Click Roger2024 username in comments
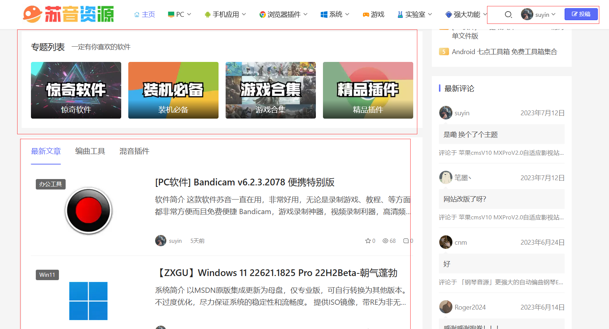Image resolution: width=609 pixels, height=329 pixels. pyautogui.click(x=470, y=307)
